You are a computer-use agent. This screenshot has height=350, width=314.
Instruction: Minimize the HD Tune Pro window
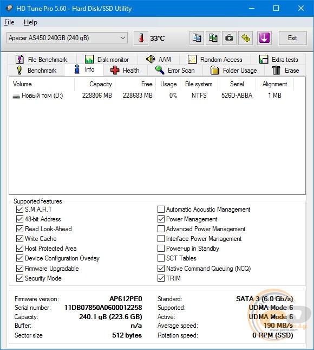(252, 8)
